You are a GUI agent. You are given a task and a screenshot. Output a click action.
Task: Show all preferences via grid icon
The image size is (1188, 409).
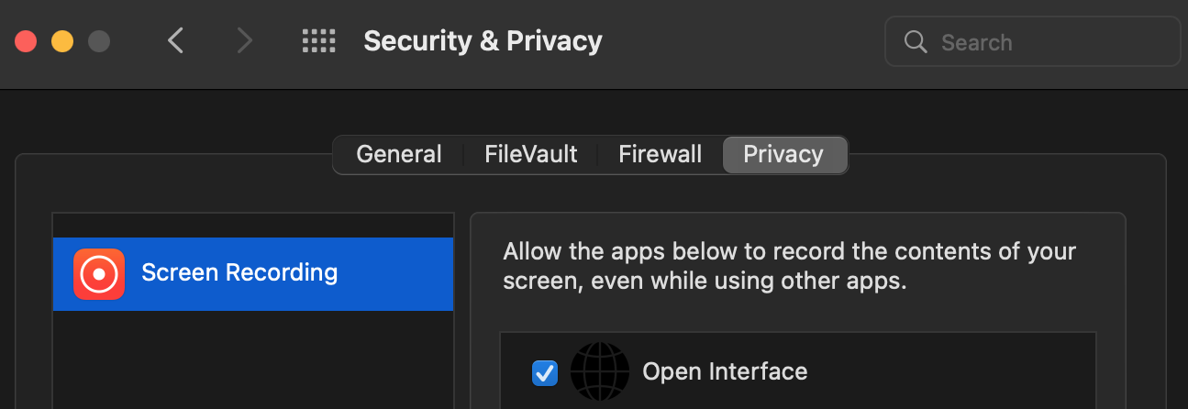[x=318, y=41]
